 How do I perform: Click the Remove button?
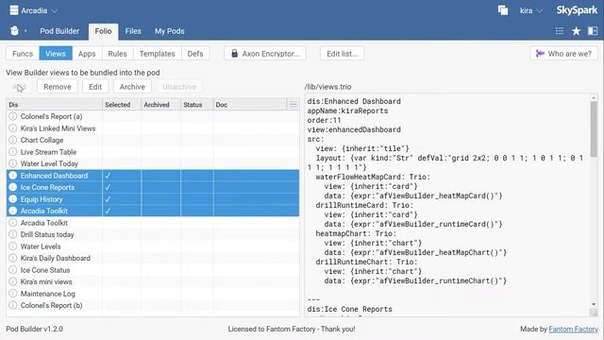(x=58, y=87)
